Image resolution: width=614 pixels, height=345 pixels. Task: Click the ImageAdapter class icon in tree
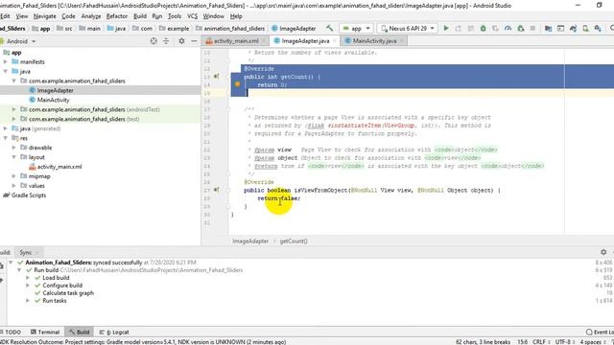[x=33, y=90]
